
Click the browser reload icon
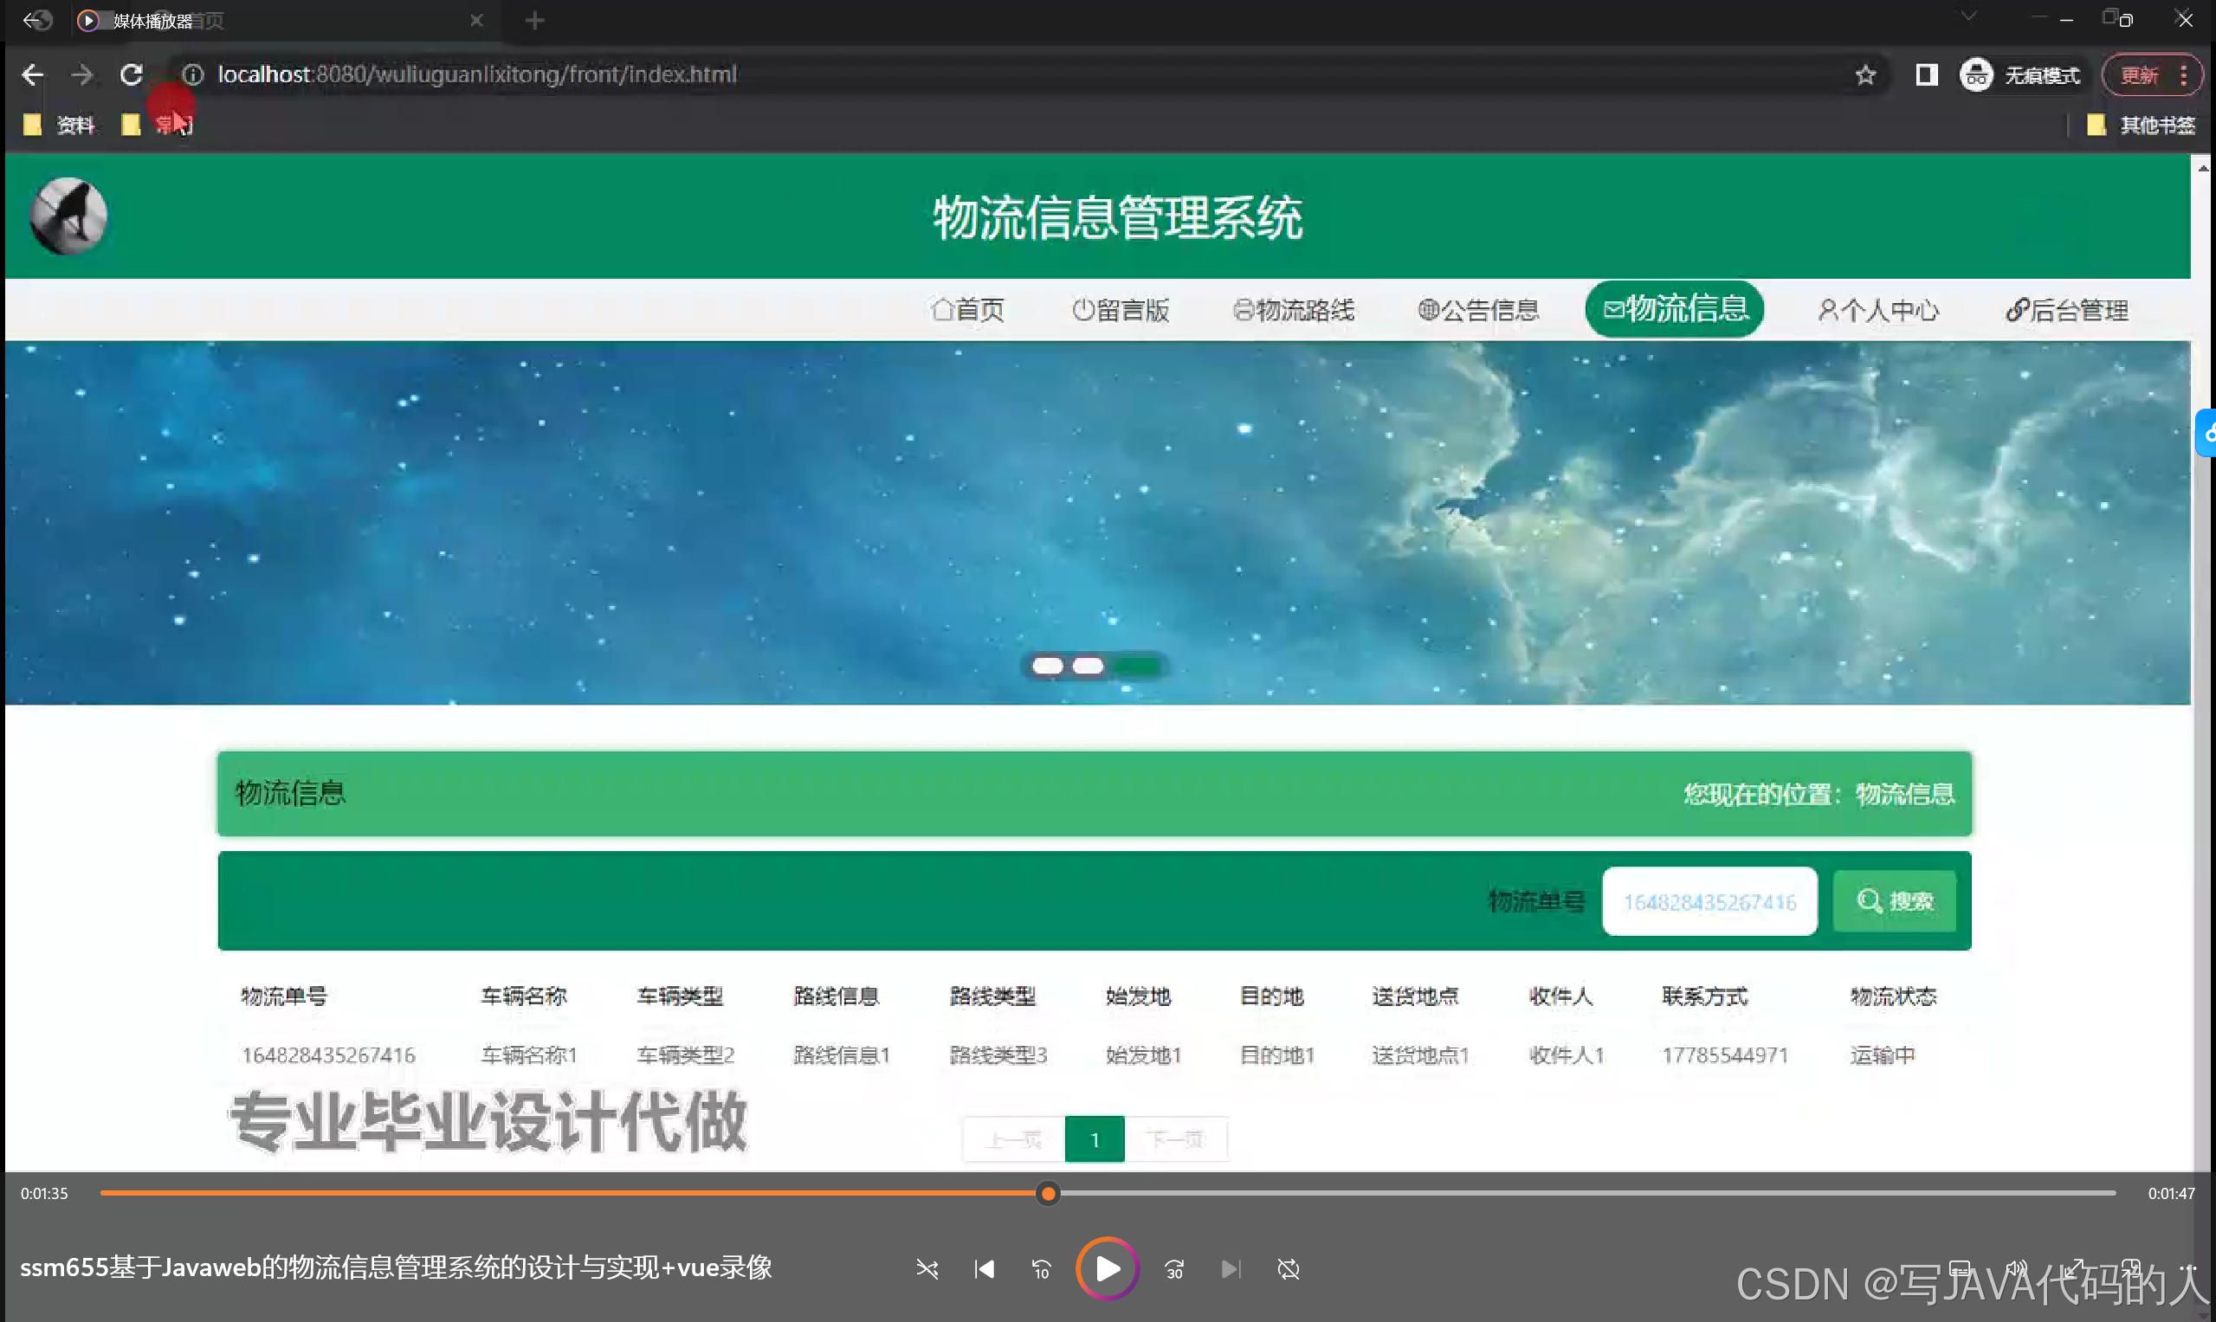131,74
